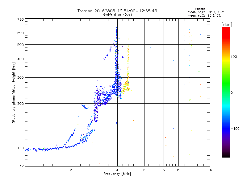
Task: Click the y-axis tick label '75'
Action: [22, 165]
